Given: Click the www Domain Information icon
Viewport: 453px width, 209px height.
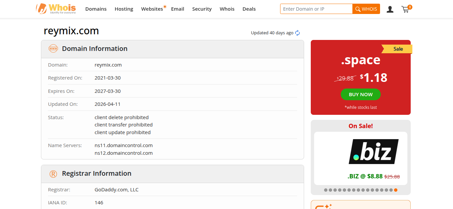Looking at the screenshot, I should (53, 49).
